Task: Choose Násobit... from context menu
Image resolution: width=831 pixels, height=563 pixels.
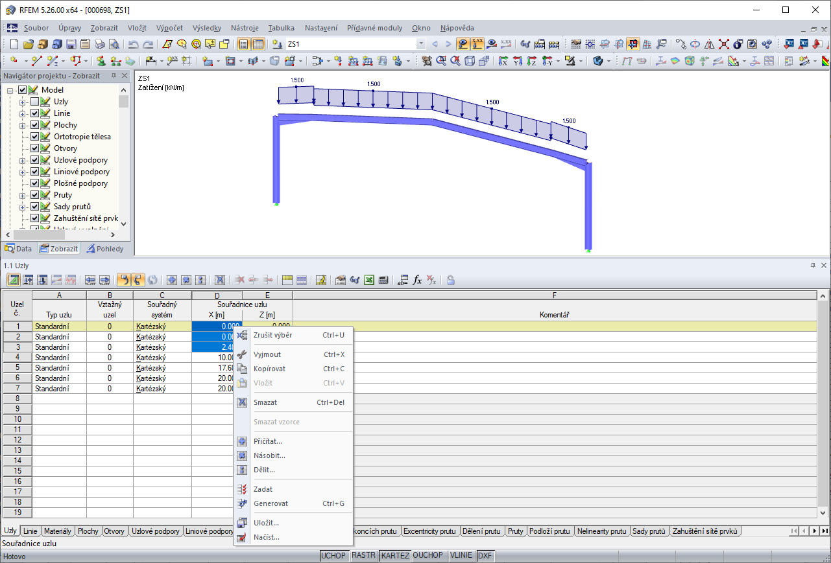Action: click(x=293, y=455)
